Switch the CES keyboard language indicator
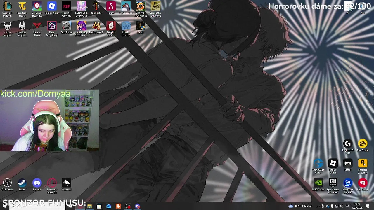This screenshot has height=210, width=374. pos(347,206)
